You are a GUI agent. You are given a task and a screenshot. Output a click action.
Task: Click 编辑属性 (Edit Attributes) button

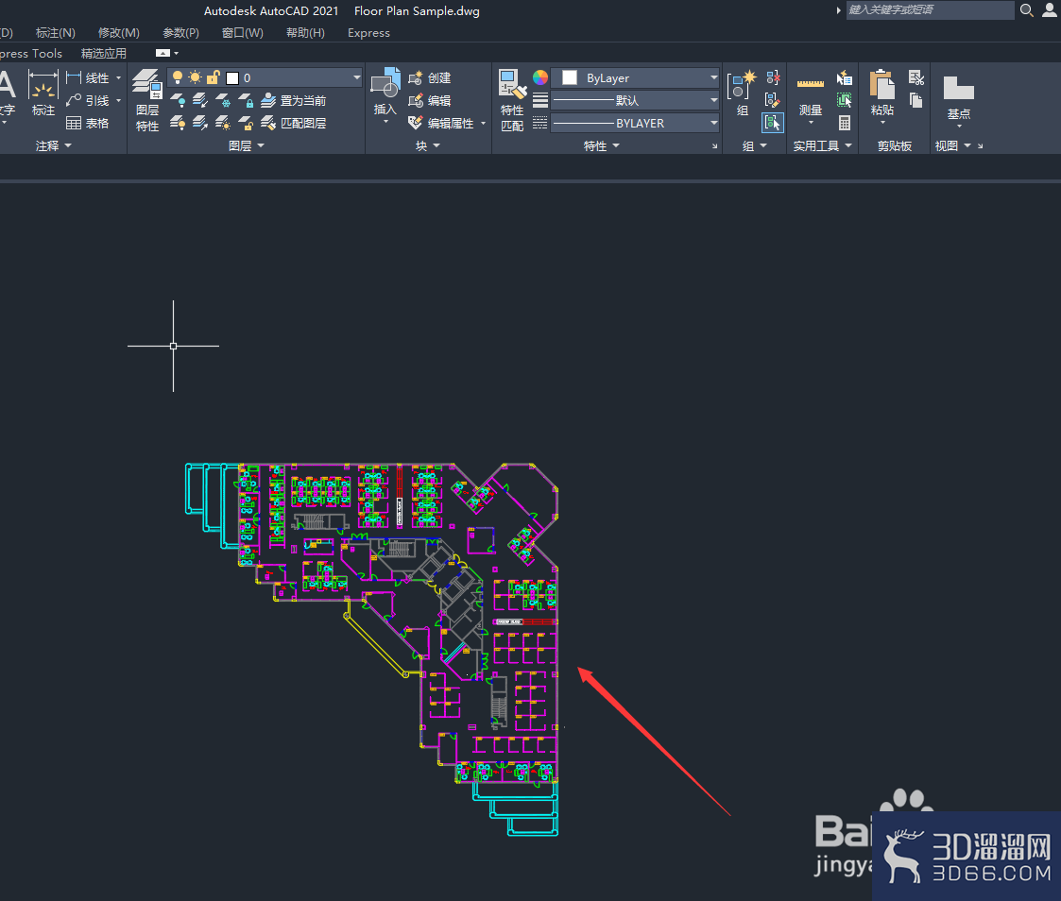[441, 123]
